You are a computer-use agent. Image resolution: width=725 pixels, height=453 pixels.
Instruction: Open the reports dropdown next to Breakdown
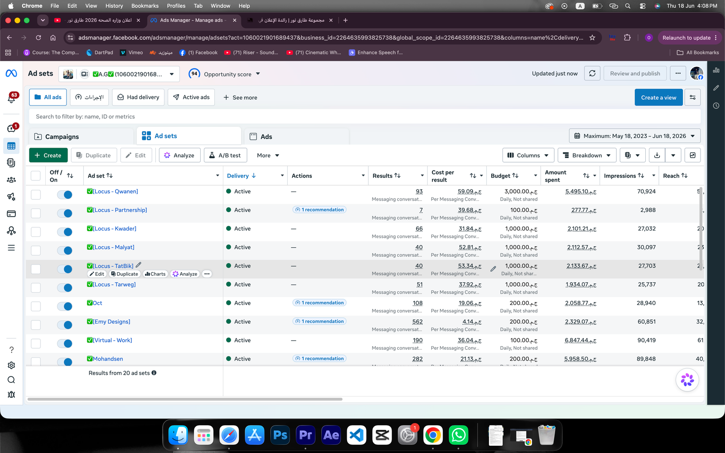633,155
